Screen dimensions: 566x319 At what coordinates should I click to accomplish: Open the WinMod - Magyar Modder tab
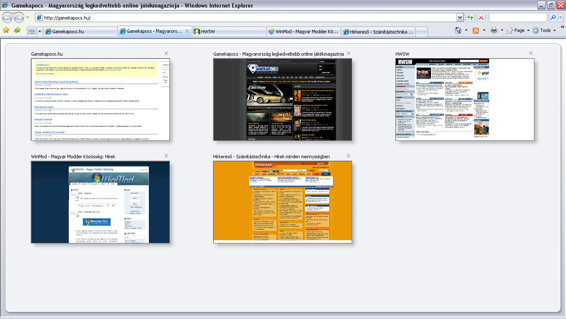coord(304,32)
